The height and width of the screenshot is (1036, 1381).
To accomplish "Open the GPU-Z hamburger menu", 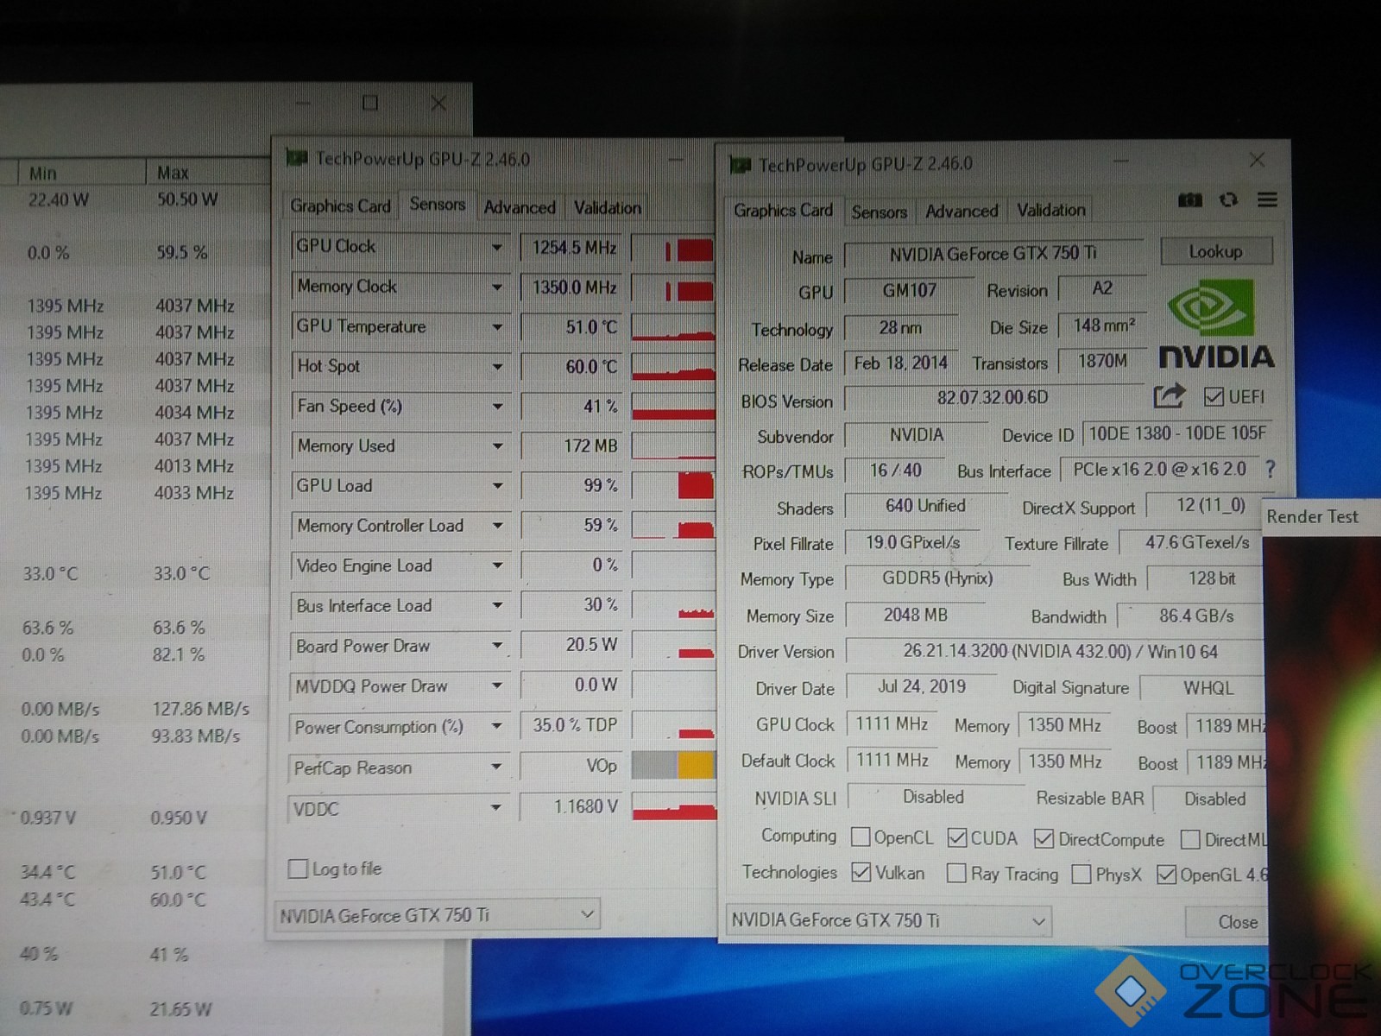I will (1267, 200).
